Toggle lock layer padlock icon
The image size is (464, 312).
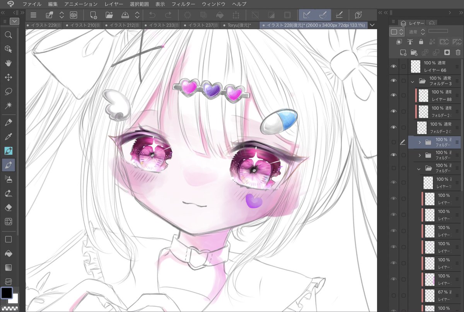421,42
